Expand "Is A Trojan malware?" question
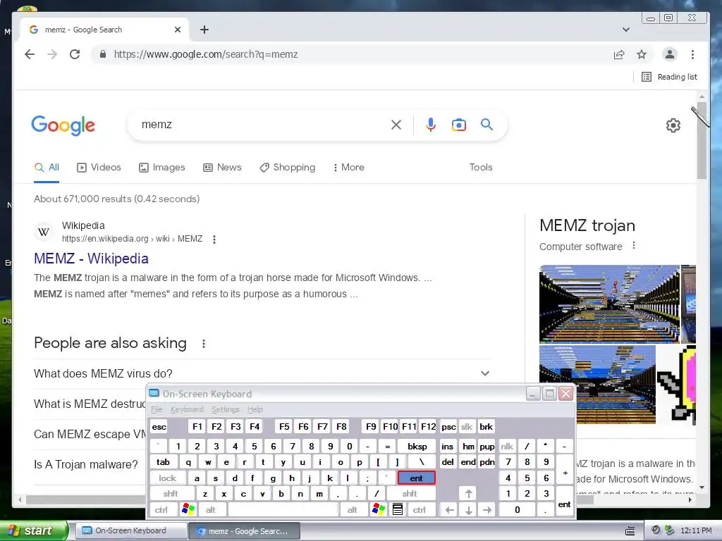The image size is (722, 541). [85, 465]
